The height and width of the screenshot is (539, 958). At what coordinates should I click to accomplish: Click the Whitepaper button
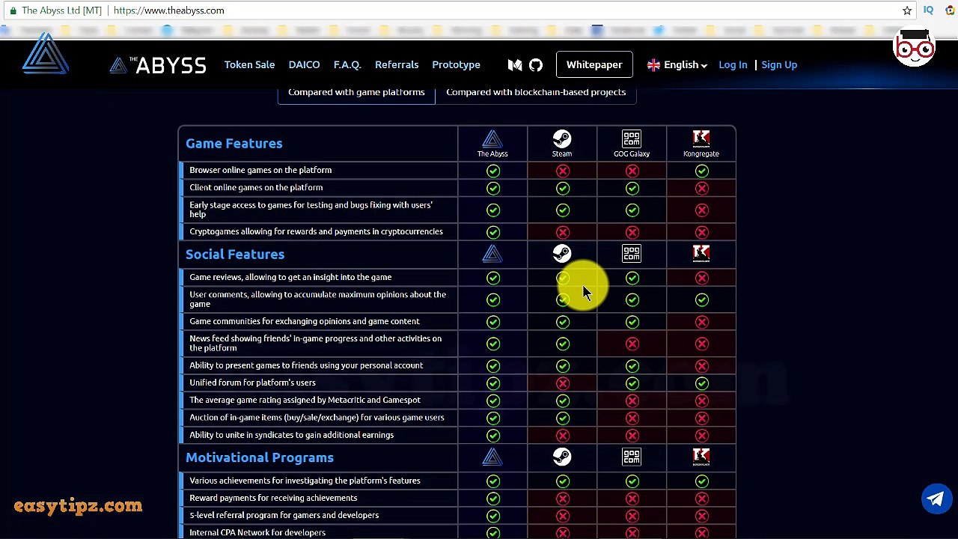pyautogui.click(x=594, y=65)
